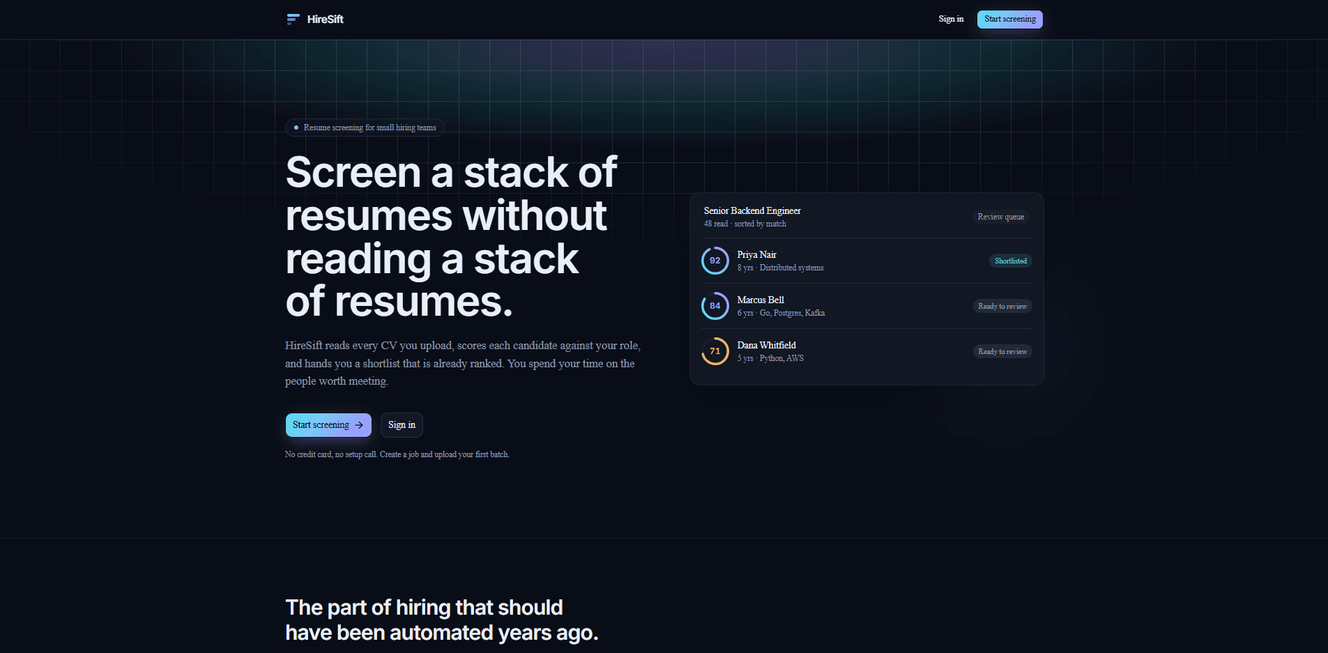Click the Start screening hero button
Viewport: 1328px width, 653px height.
click(328, 425)
